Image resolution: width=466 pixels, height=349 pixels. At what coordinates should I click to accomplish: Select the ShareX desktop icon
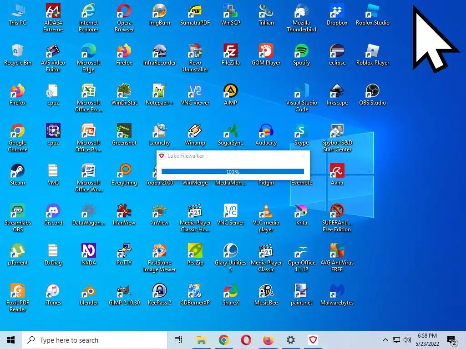pyautogui.click(x=230, y=295)
